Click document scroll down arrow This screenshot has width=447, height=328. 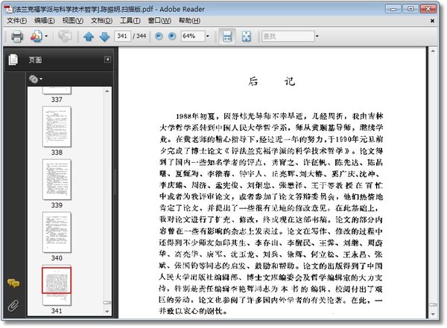[433, 314]
